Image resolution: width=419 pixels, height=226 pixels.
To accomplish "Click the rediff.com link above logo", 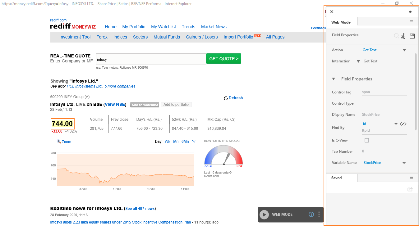I will 58,20.
